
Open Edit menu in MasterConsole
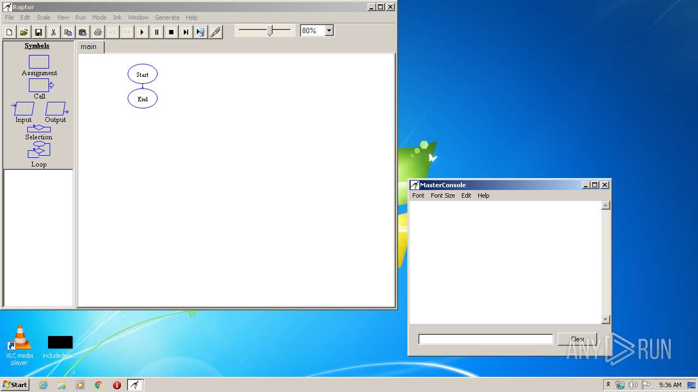tap(466, 195)
